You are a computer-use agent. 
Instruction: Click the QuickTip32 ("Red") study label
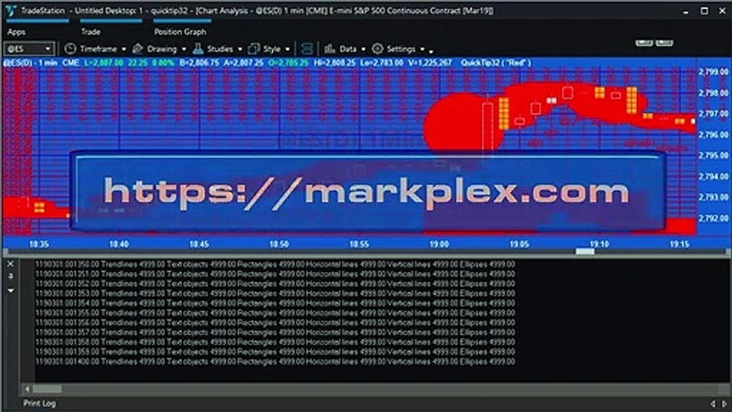[495, 62]
